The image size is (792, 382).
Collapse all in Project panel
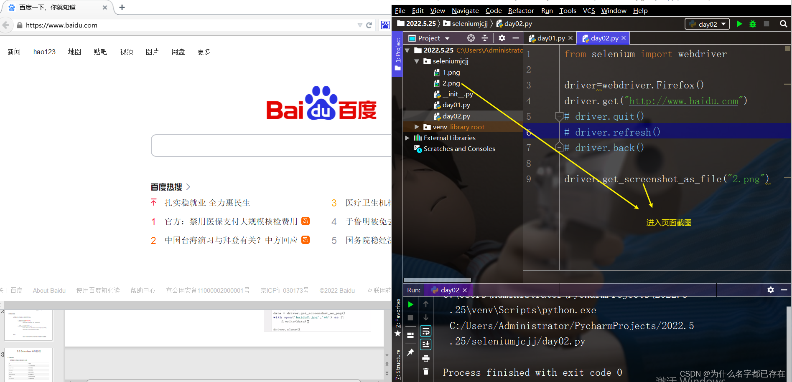pos(485,38)
